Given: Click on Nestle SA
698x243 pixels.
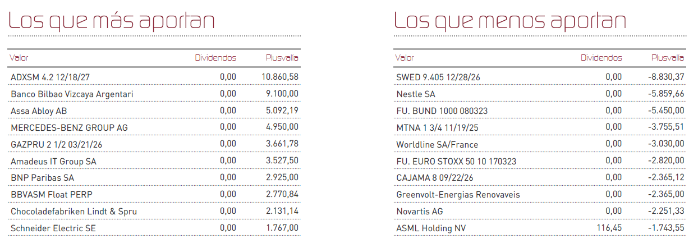Looking at the screenshot, I should (x=416, y=94).
